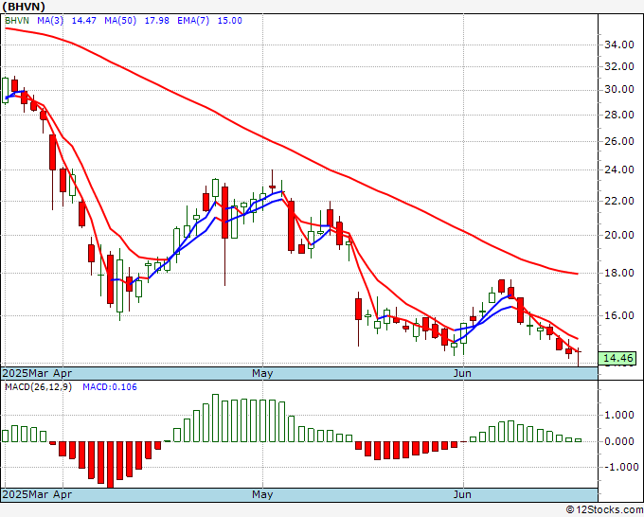Click May on the price chart date axis
644x517 pixels.
262,373
